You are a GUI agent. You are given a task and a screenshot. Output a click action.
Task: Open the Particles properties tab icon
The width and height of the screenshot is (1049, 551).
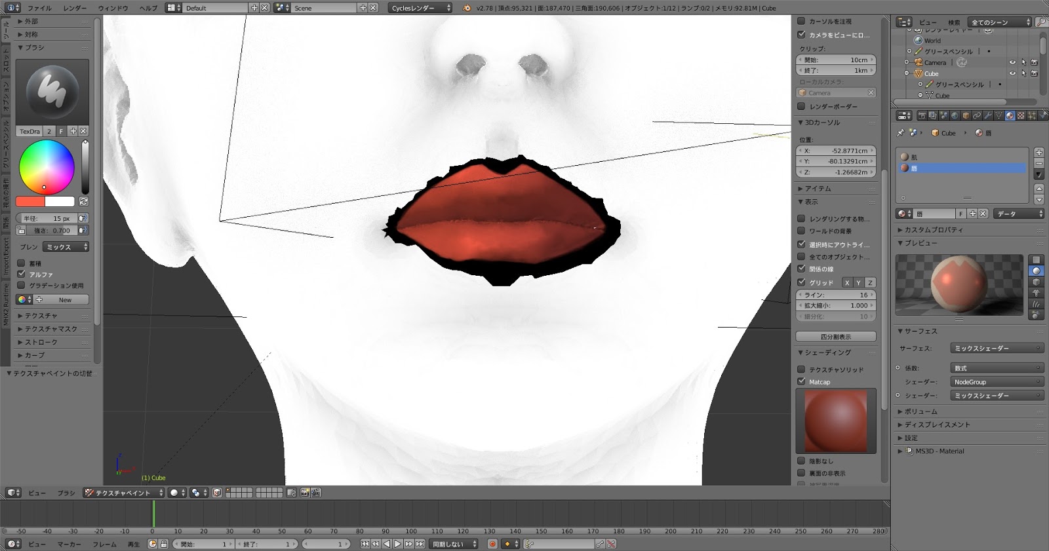tap(1032, 116)
